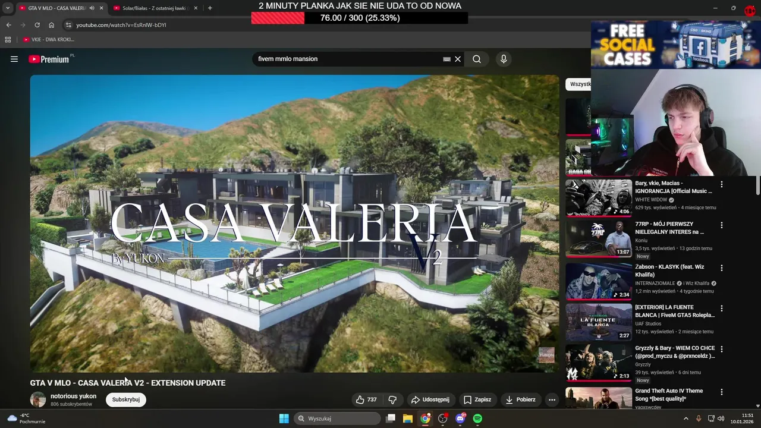Image resolution: width=761 pixels, height=428 pixels.
Task: View site information icon in address bar
Action: 68,25
